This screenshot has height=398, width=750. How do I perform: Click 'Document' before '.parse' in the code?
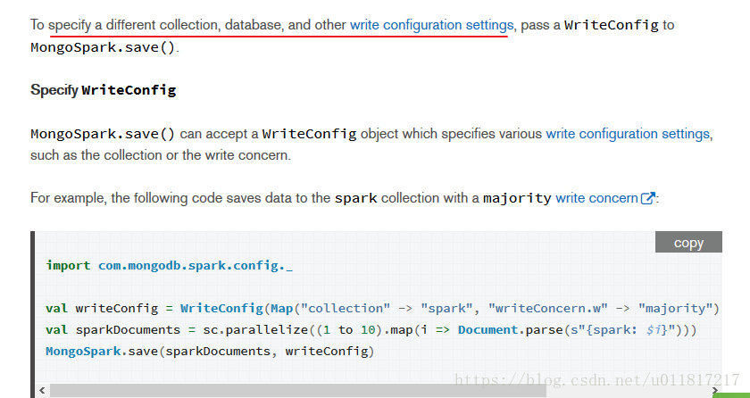(x=487, y=330)
